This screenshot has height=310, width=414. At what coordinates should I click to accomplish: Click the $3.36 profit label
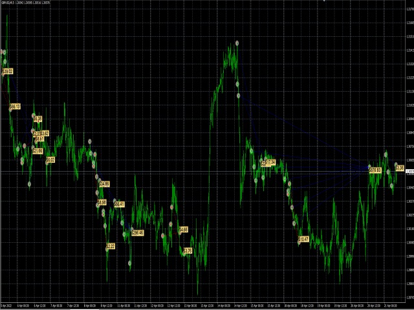400,168
